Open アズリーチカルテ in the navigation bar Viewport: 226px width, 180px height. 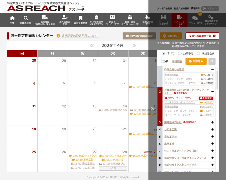tap(179, 20)
